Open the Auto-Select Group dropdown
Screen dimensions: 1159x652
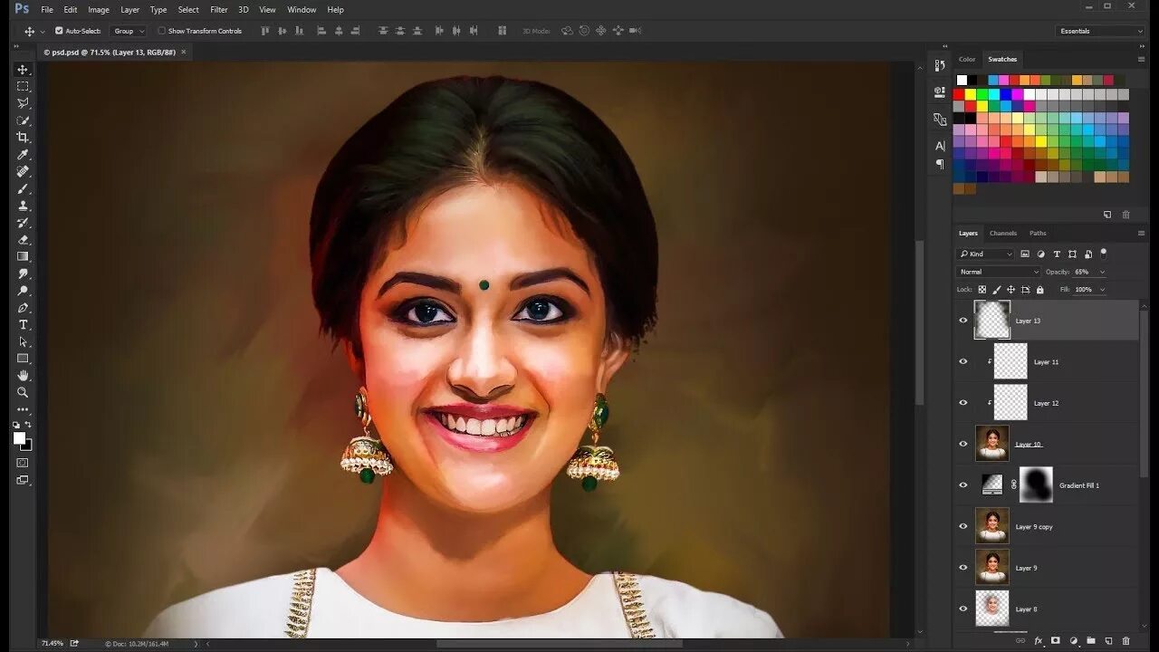[129, 31]
